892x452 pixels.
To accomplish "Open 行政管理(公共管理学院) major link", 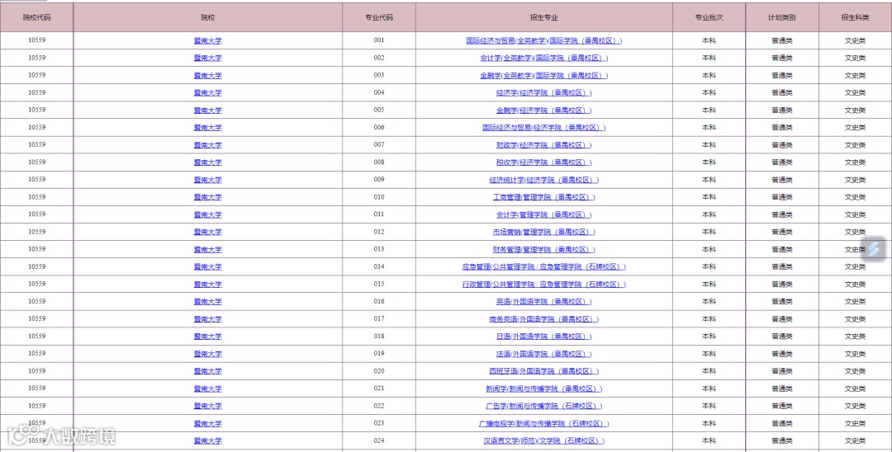I will (543, 284).
